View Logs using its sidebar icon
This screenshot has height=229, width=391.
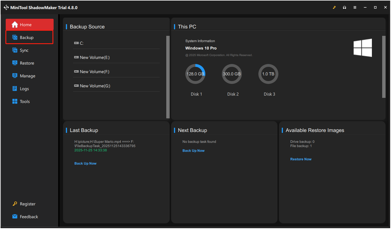click(x=15, y=88)
